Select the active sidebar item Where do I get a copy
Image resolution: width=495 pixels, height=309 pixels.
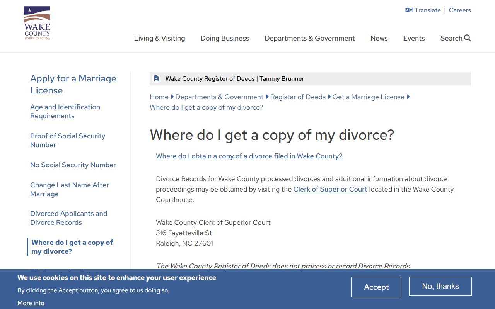tap(72, 247)
